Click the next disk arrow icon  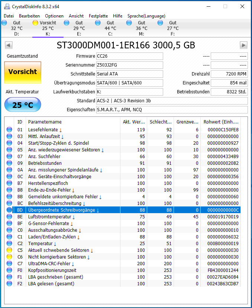[x=243, y=45]
